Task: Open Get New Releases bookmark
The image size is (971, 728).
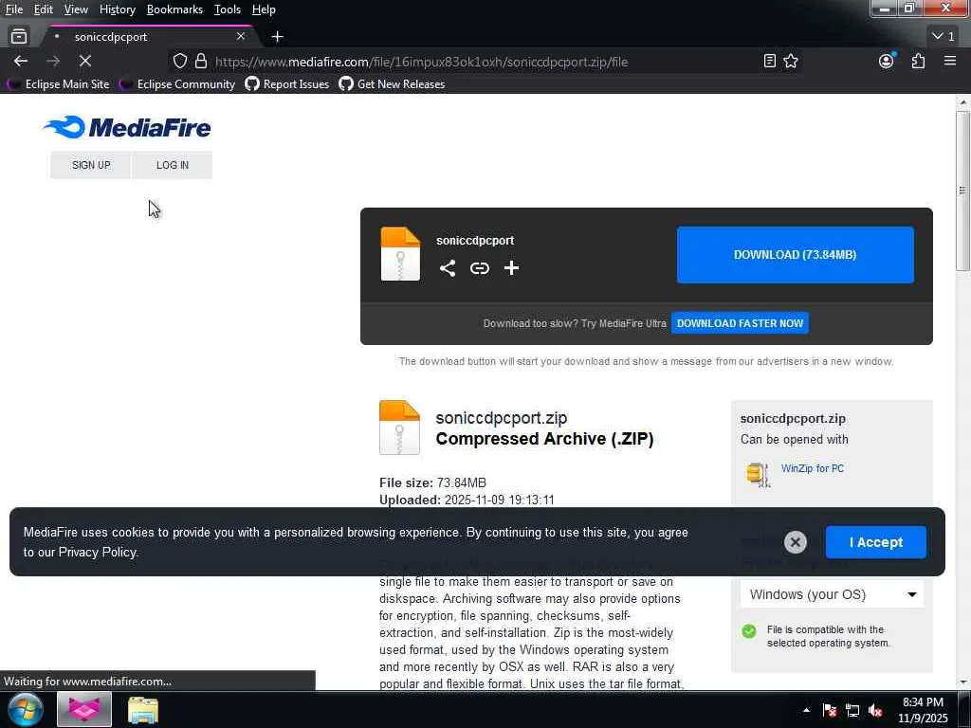Action: [392, 84]
